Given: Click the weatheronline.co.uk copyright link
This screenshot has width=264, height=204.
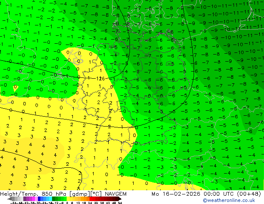Looking at the screenshot, I should pyautogui.click(x=229, y=200).
